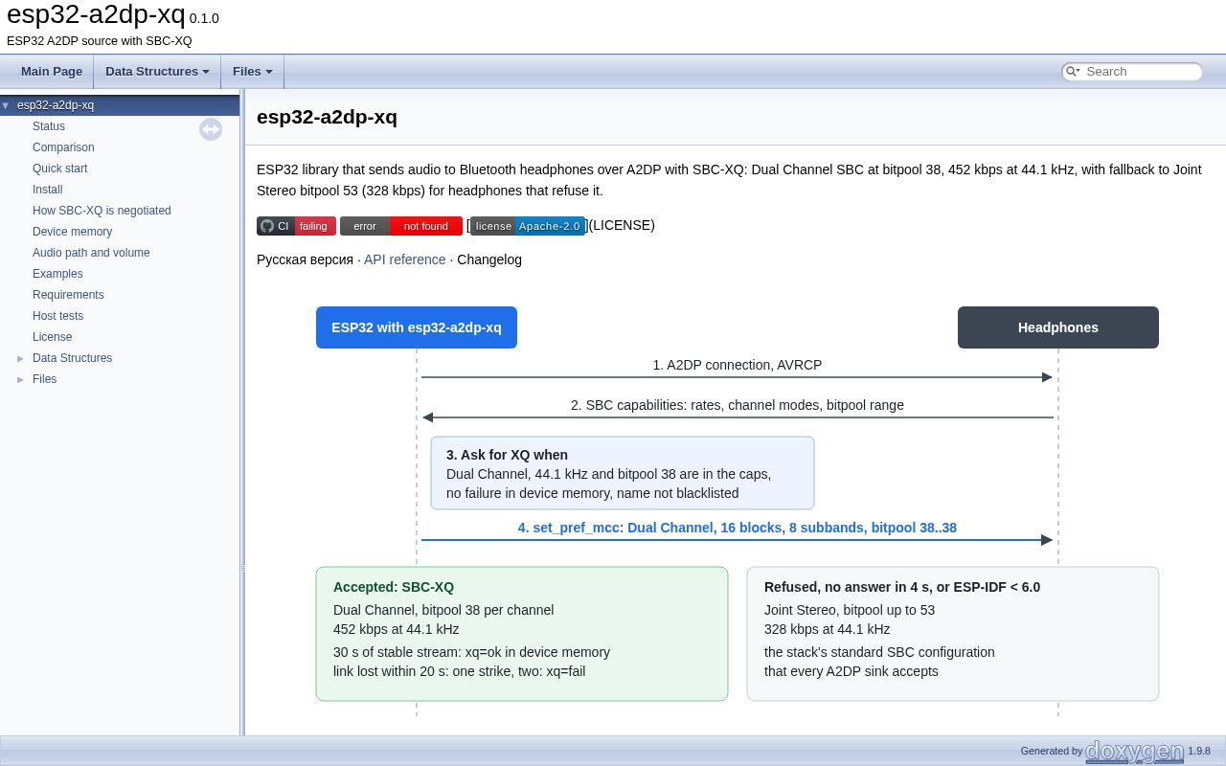
Task: Click the esp32-a2dp-xq page heading
Action: (x=327, y=117)
